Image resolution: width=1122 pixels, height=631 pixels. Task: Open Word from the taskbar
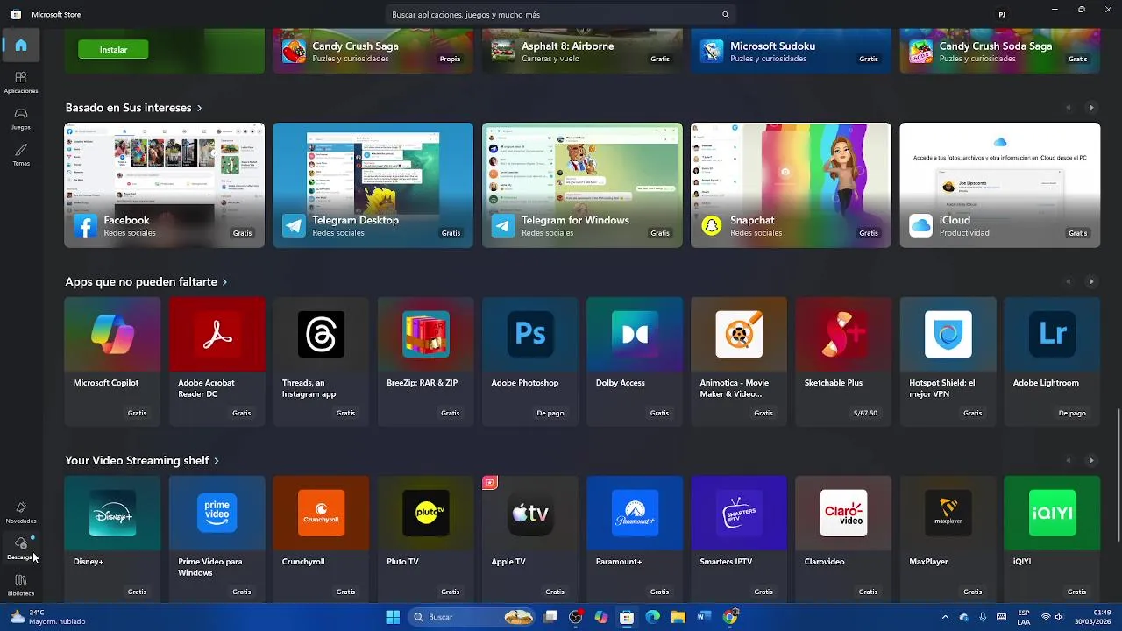coord(703,617)
